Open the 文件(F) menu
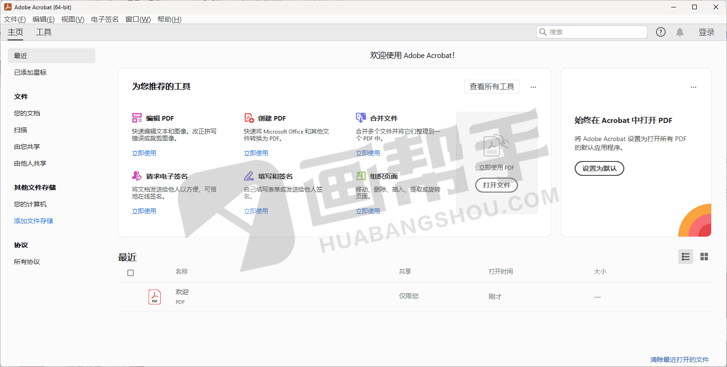The image size is (727, 367). (15, 19)
